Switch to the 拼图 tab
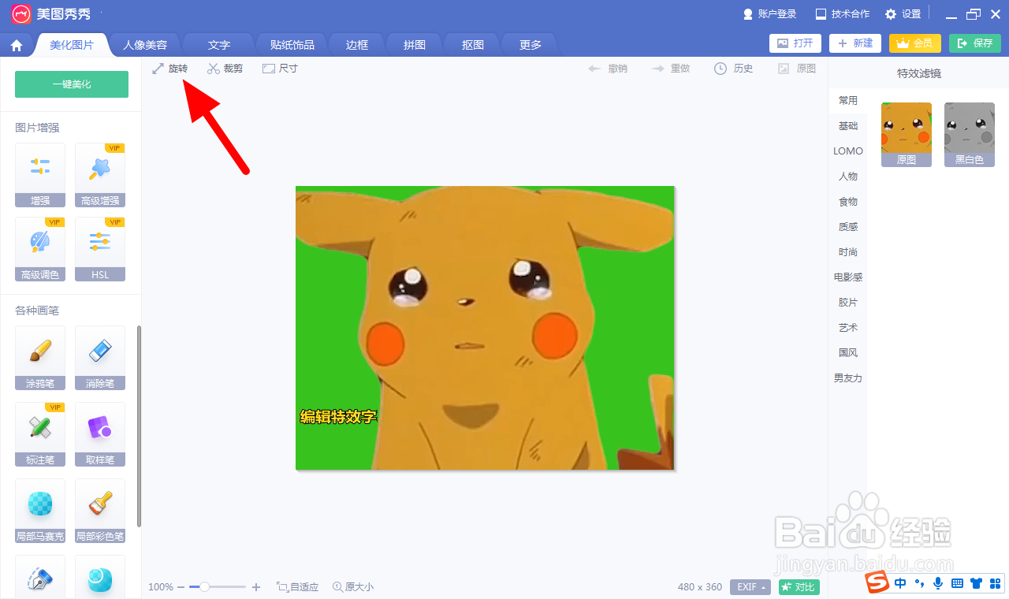The height and width of the screenshot is (599, 1009). tap(415, 45)
